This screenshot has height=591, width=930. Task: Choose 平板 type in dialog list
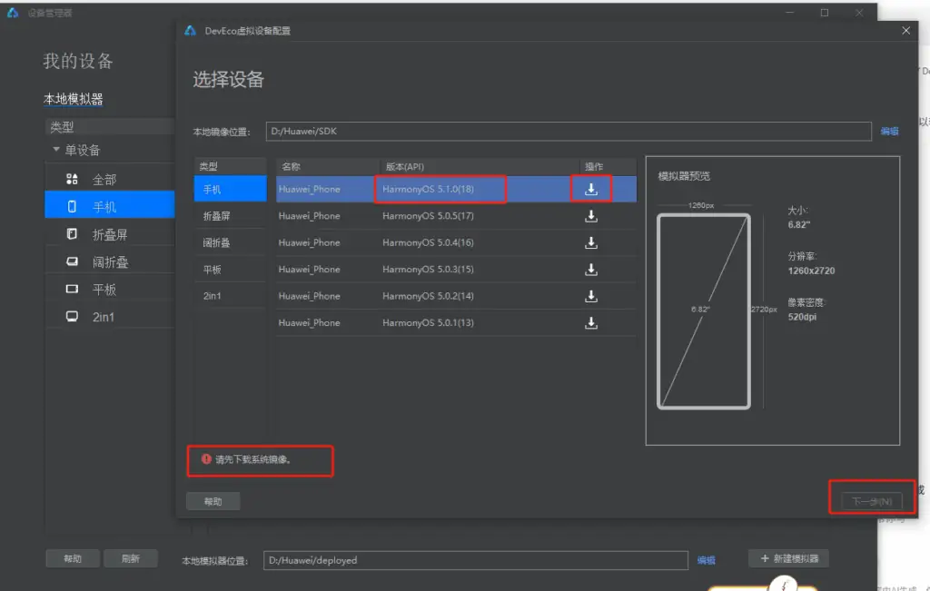point(211,270)
